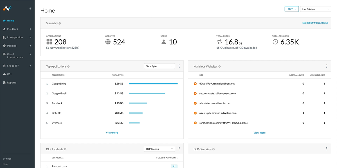Screen dimensions: 337x168
Task: Click View more under Top Applications
Action: (112, 133)
